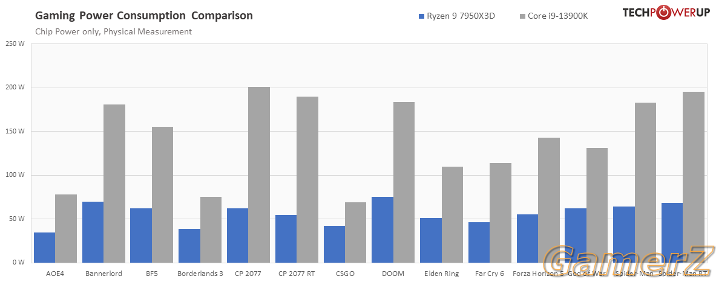This screenshot has height=282, width=716.
Task: Click the 'Bannerlord' category label
Action: pyautogui.click(x=103, y=274)
